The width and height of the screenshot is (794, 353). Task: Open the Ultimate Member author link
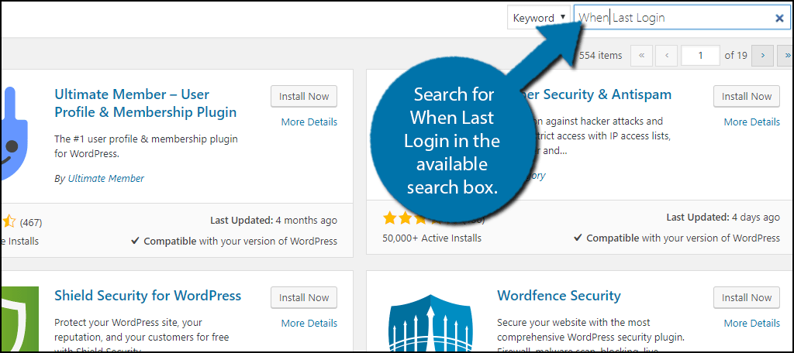tap(105, 178)
